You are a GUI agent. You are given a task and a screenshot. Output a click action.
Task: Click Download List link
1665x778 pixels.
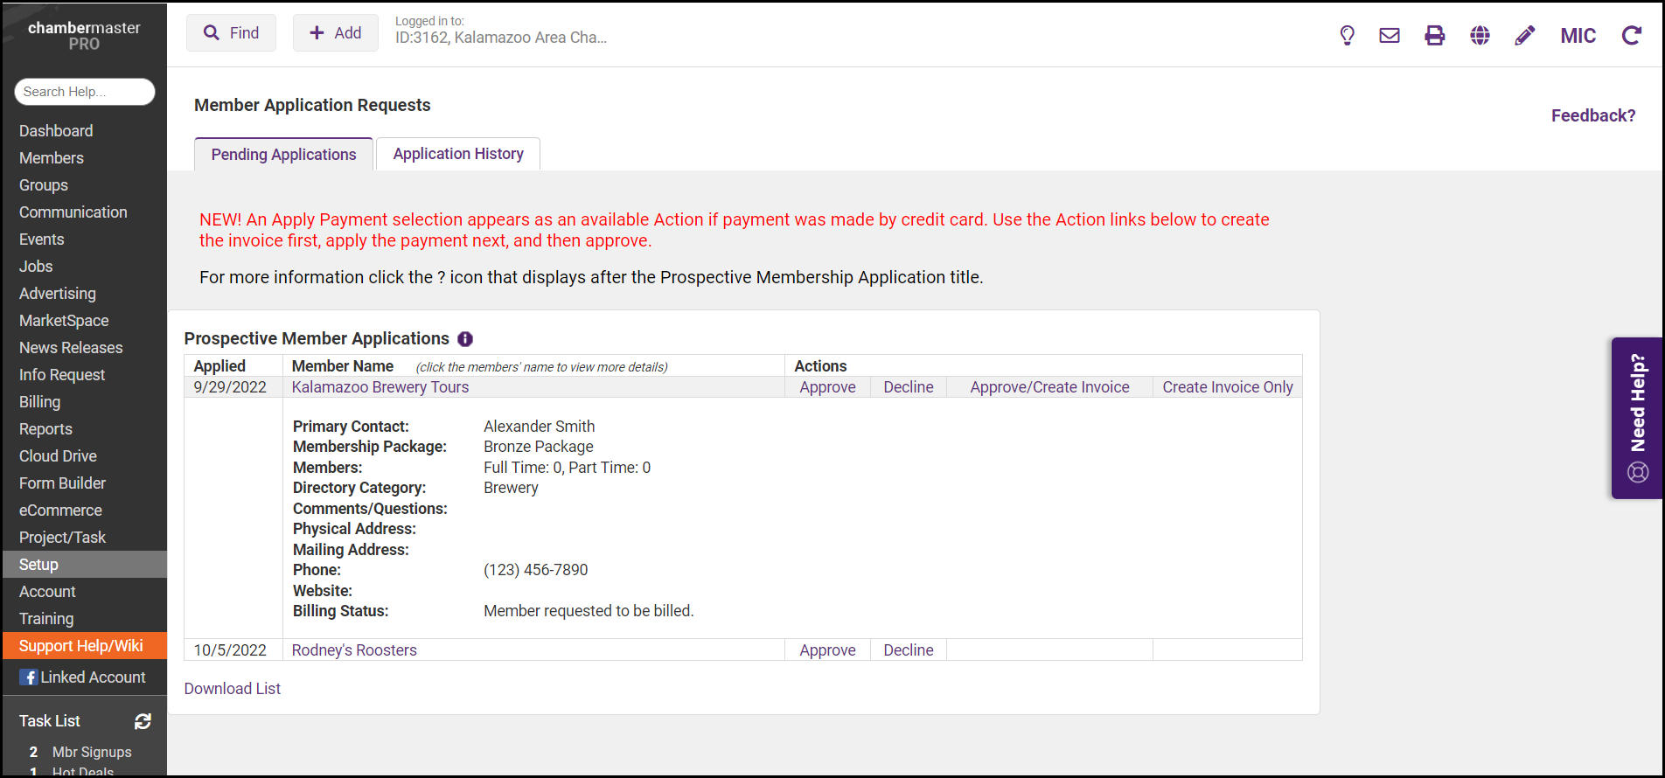(233, 689)
